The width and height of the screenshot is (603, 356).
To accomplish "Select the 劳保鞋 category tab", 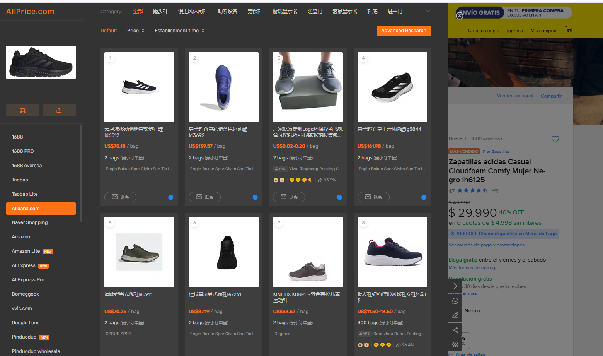I will (x=255, y=12).
